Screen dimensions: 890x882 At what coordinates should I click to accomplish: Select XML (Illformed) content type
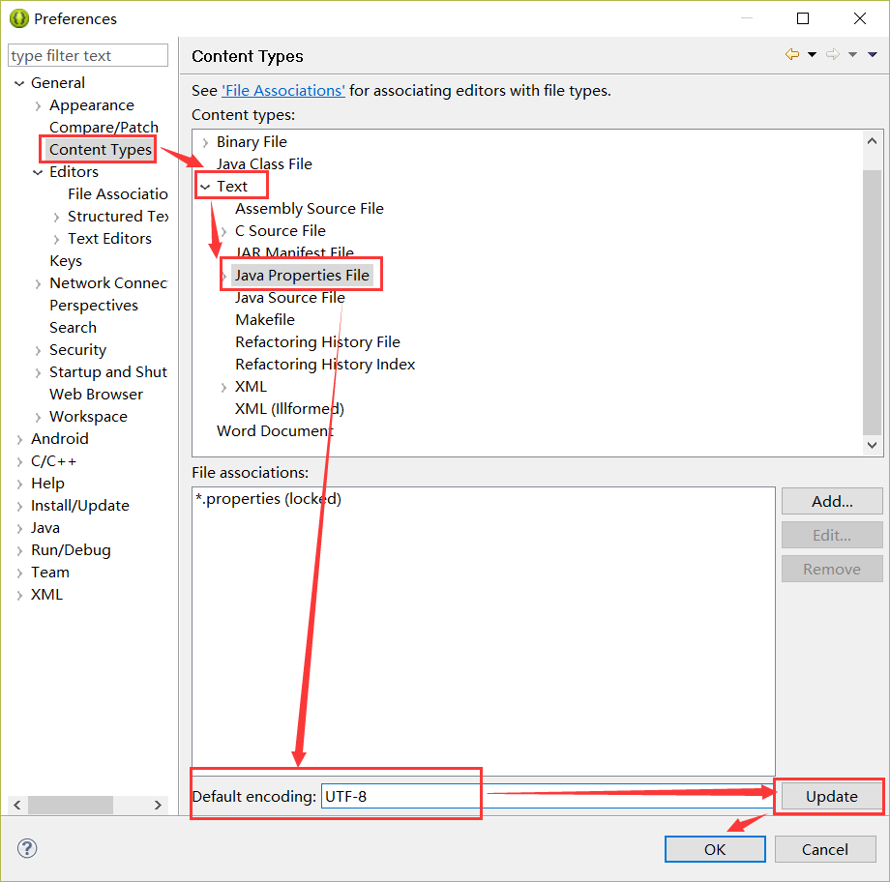click(x=289, y=409)
